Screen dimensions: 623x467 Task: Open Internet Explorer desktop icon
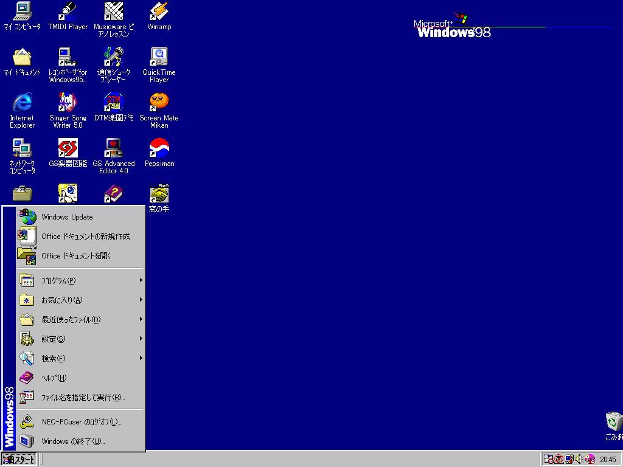click(x=23, y=111)
